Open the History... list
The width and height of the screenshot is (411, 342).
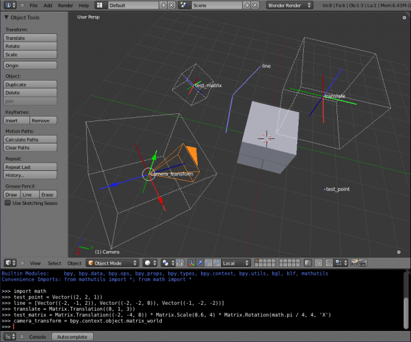30,175
